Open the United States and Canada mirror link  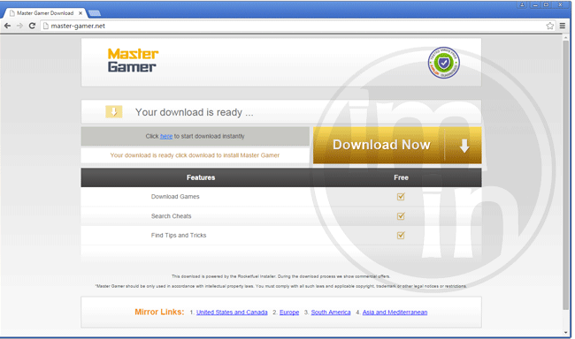pos(232,313)
